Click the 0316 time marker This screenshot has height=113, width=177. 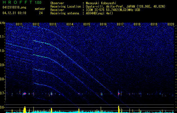click(103, 24)
